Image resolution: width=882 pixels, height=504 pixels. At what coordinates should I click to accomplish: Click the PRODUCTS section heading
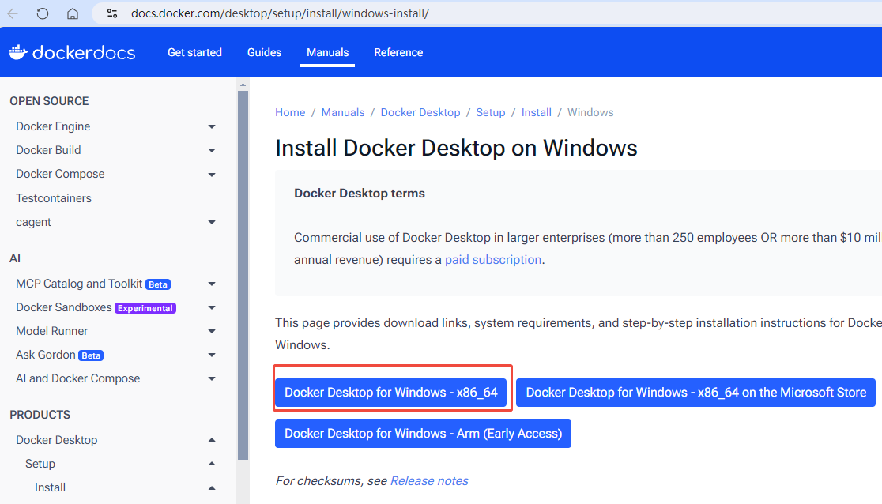coord(40,415)
